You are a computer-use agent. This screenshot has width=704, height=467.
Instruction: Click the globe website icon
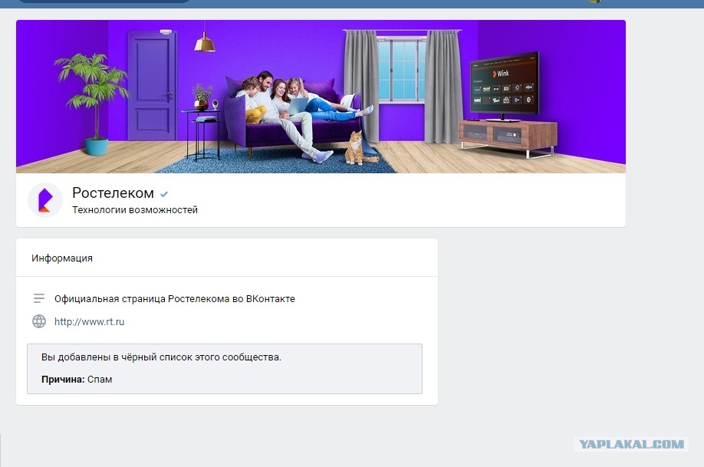click(x=39, y=321)
